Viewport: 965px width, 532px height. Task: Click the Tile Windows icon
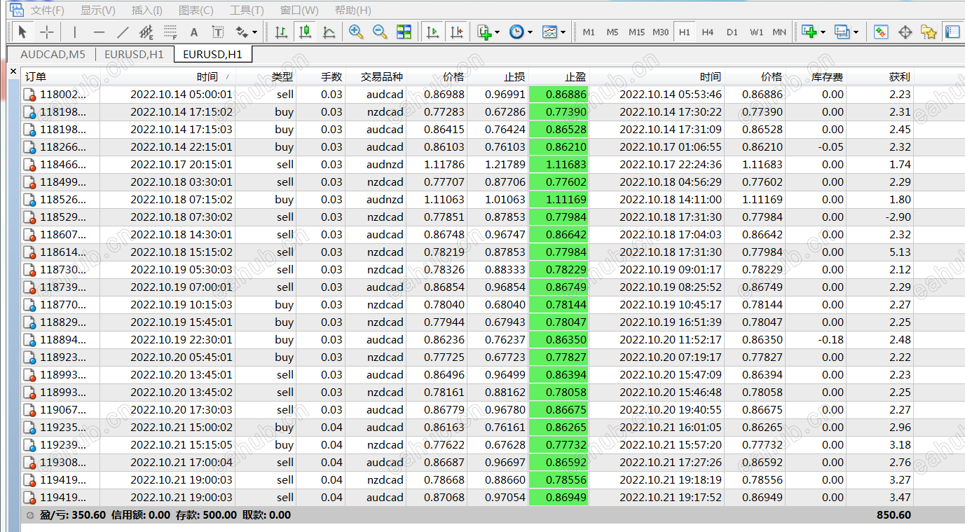[404, 32]
